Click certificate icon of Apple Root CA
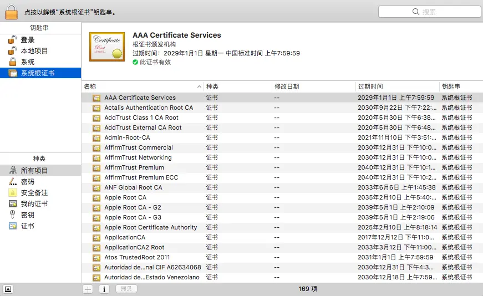Viewport: 483px width, 296px height. point(96,198)
